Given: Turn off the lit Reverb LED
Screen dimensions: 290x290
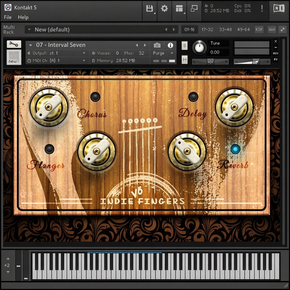Looking at the screenshot, I should [x=235, y=149].
